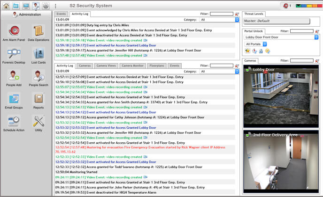323x197 pixels.
Task: Select the Cameras tab in right widget
Action: tap(250, 61)
